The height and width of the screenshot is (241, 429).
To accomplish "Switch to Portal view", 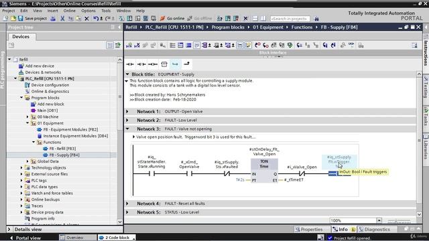I will point(25,238).
